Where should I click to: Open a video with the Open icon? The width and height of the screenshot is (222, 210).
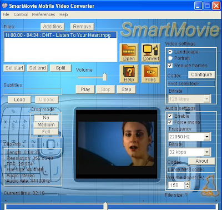tap(129, 53)
